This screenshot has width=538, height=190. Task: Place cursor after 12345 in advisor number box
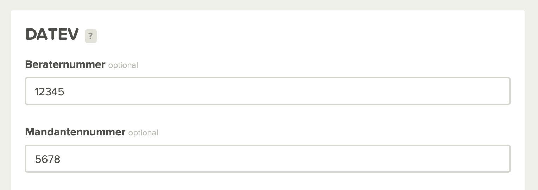tap(65, 92)
